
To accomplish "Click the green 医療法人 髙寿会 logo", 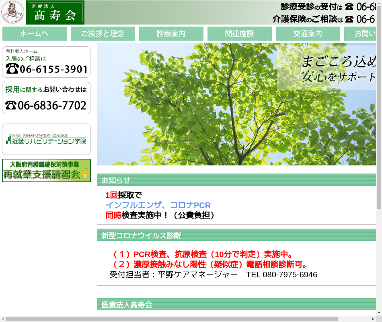I will coord(55,12).
